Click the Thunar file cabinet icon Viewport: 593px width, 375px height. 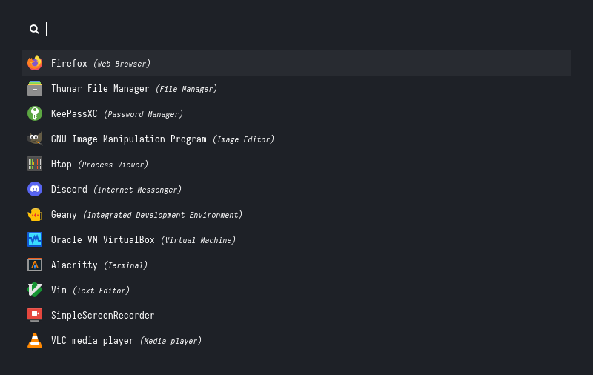tap(35, 88)
